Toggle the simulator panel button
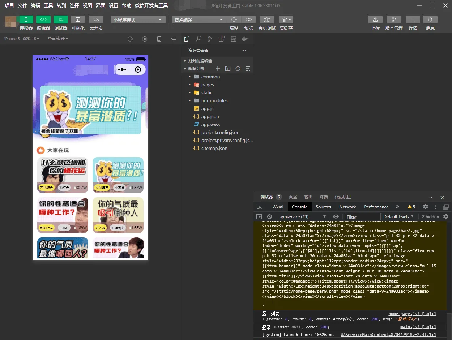The width and height of the screenshot is (452, 340). tap(26, 20)
